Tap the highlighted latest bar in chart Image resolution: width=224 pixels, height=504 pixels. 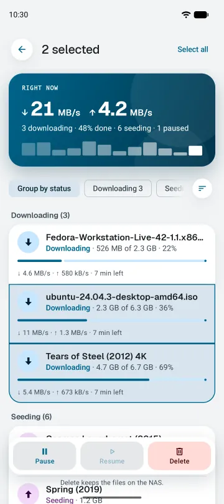195,150
